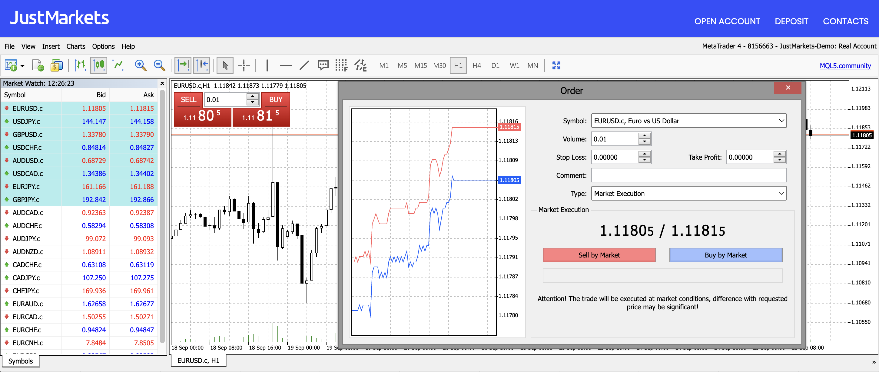The image size is (879, 372).
Task: Open the Charts menu in menubar
Action: tap(73, 46)
